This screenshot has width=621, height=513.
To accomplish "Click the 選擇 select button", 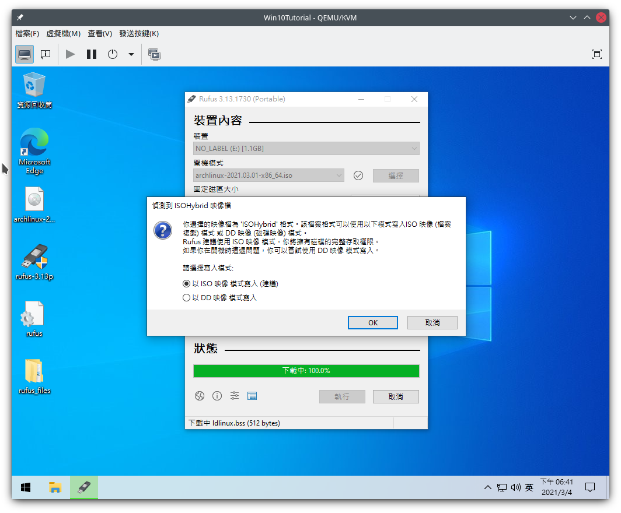I will 396,175.
